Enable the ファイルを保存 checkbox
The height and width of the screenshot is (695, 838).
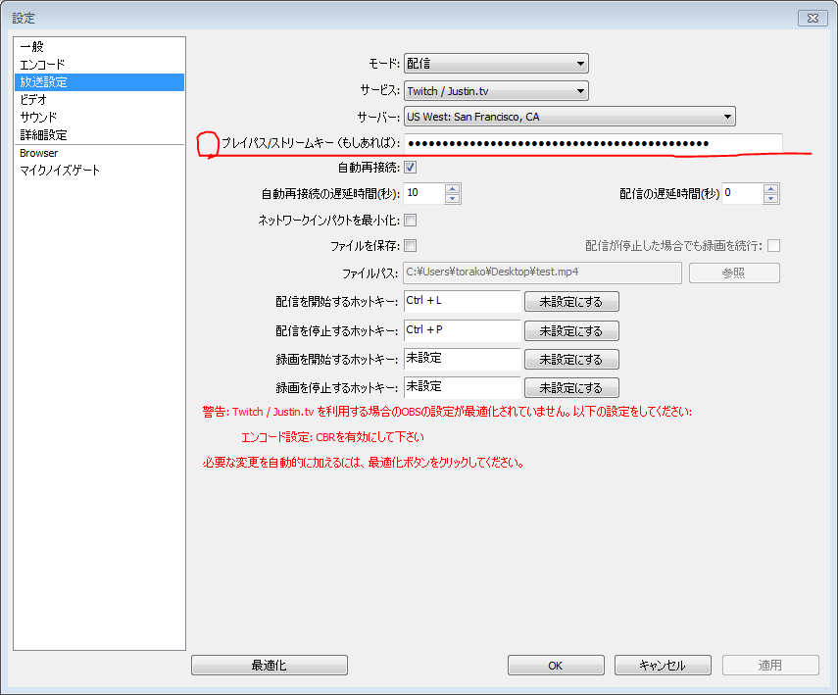point(410,246)
